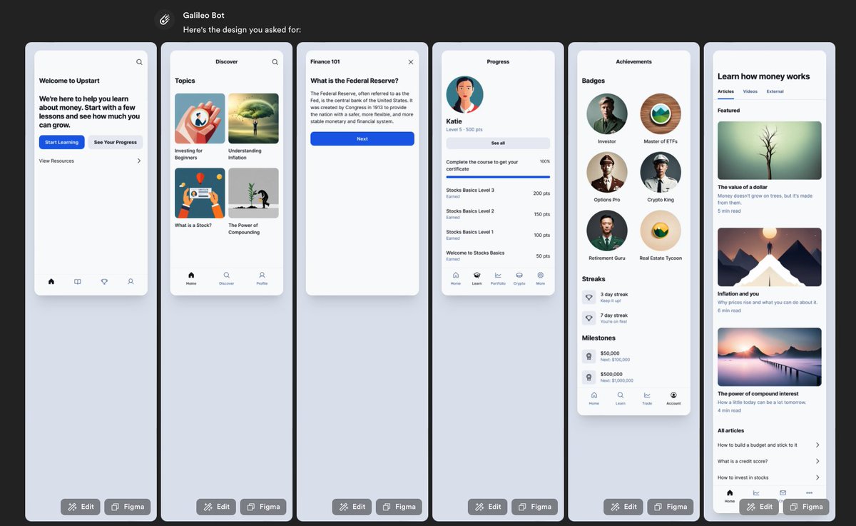
Task: Click See Your Progress button
Action: tap(116, 142)
